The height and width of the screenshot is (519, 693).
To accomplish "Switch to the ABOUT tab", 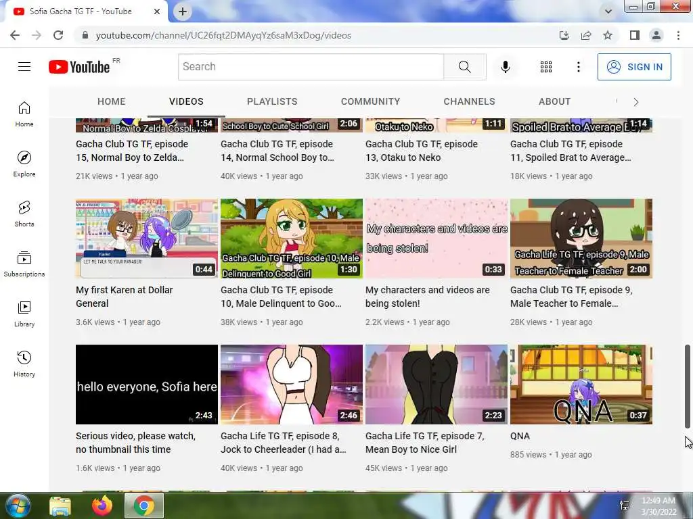I will 555,101.
